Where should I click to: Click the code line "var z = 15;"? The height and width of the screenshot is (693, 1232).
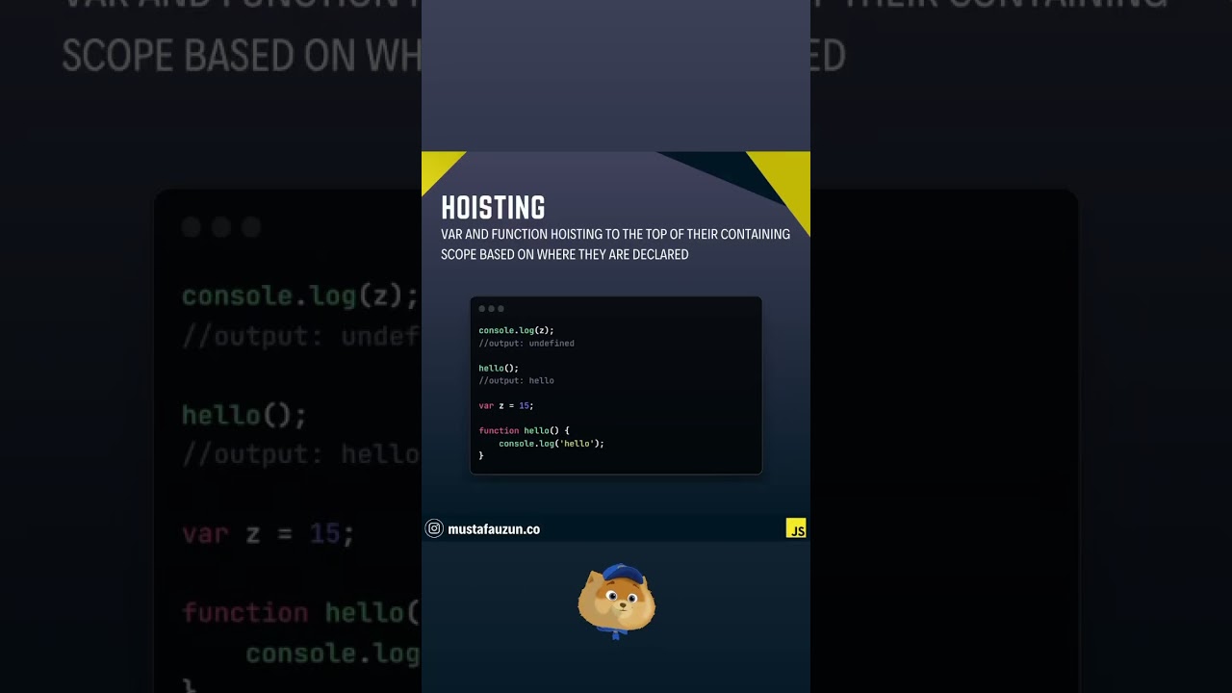click(x=506, y=406)
